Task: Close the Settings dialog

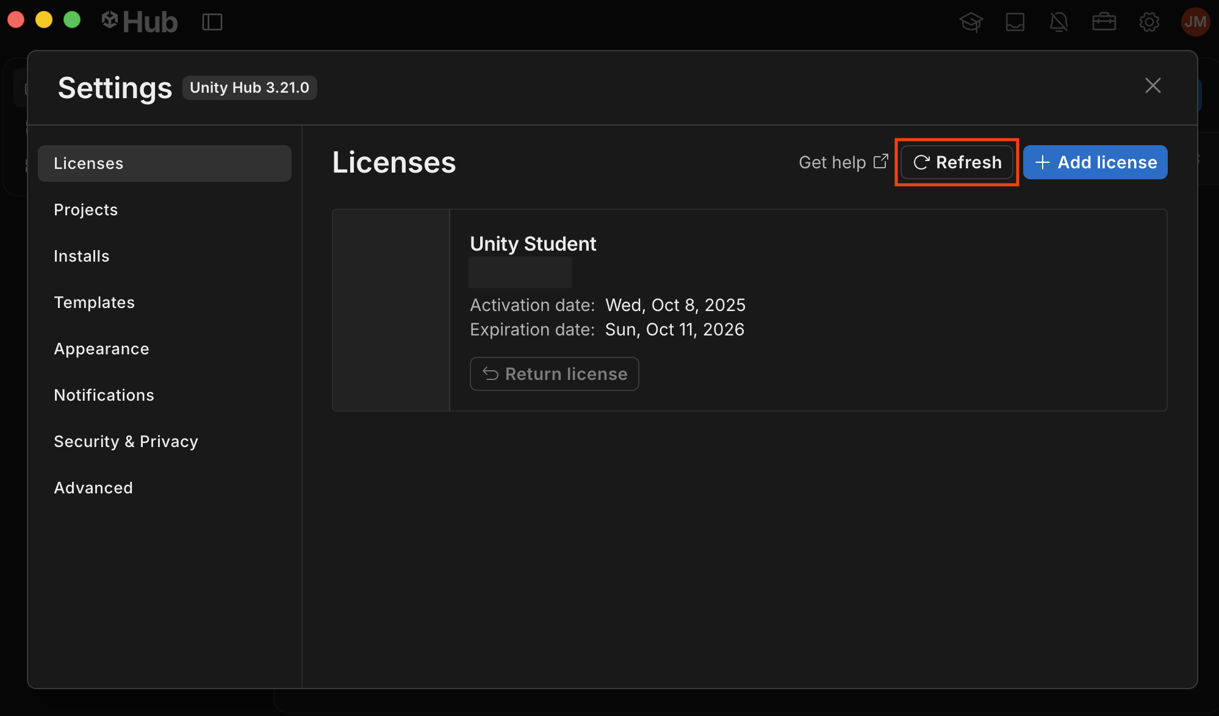Action: tap(1153, 85)
